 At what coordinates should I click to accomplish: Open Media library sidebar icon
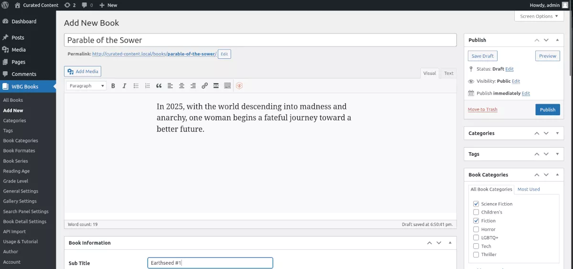pos(5,50)
